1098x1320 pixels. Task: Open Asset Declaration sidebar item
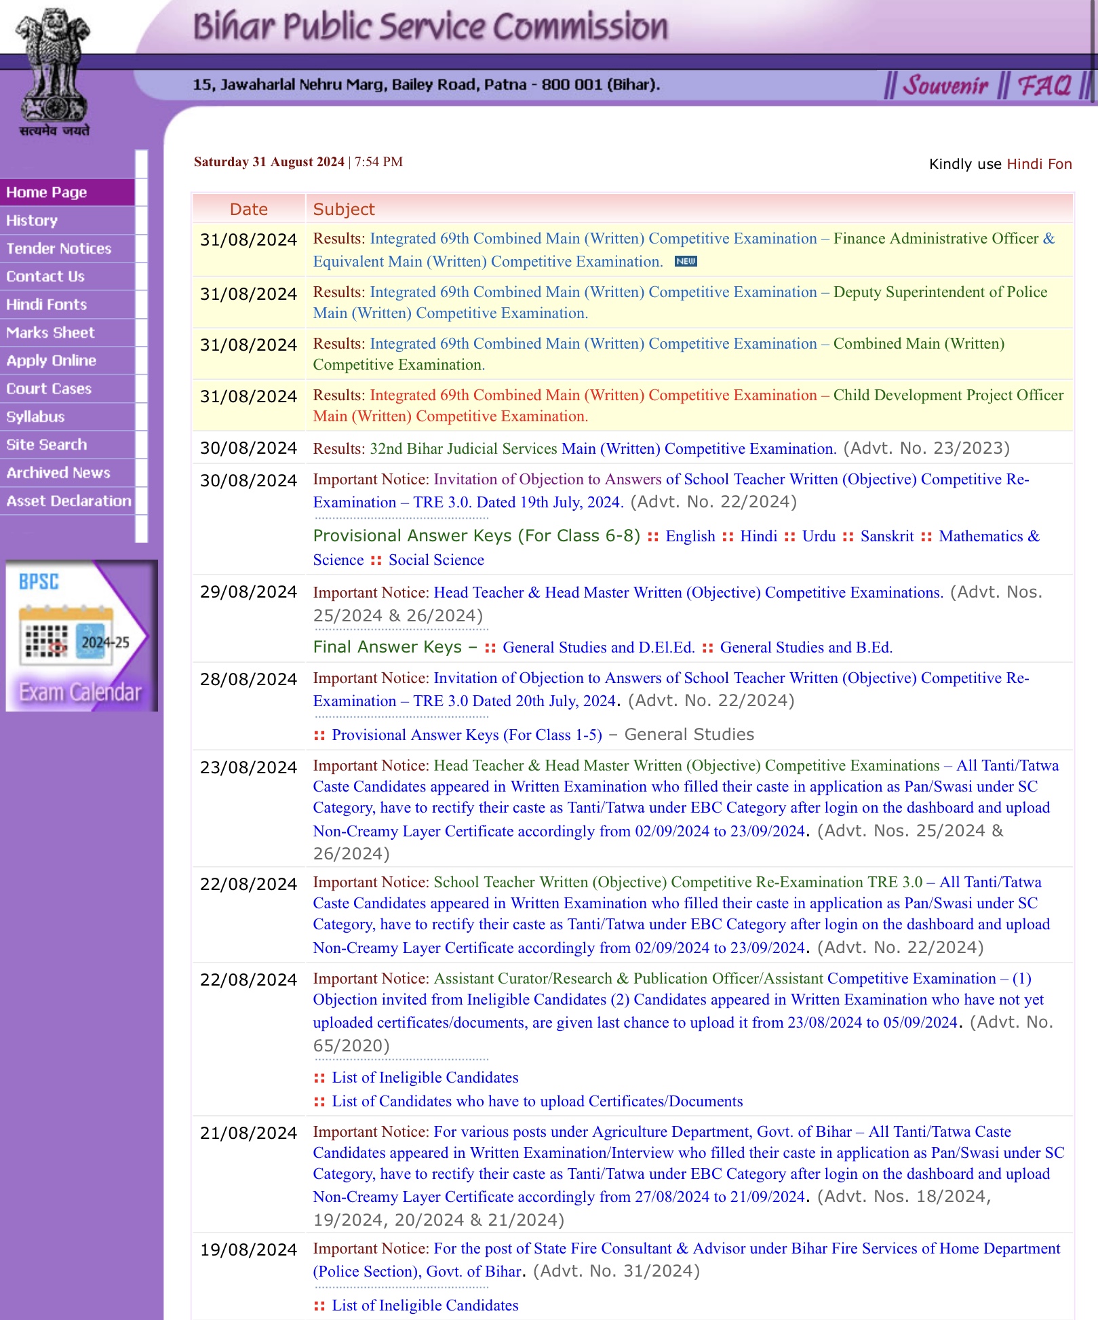point(67,501)
